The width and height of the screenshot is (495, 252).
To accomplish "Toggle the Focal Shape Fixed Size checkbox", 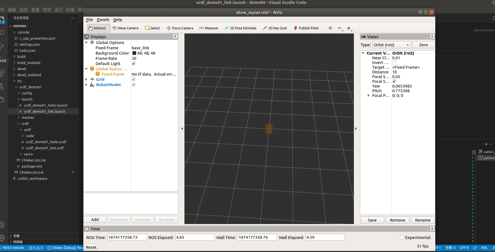I will 394,81.
